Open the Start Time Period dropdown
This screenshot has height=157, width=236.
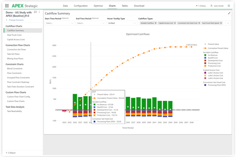pos(60,23)
